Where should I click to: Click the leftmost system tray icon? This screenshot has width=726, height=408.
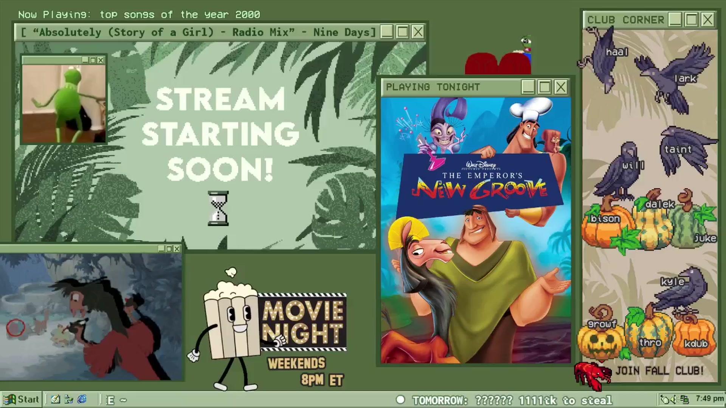click(665, 399)
